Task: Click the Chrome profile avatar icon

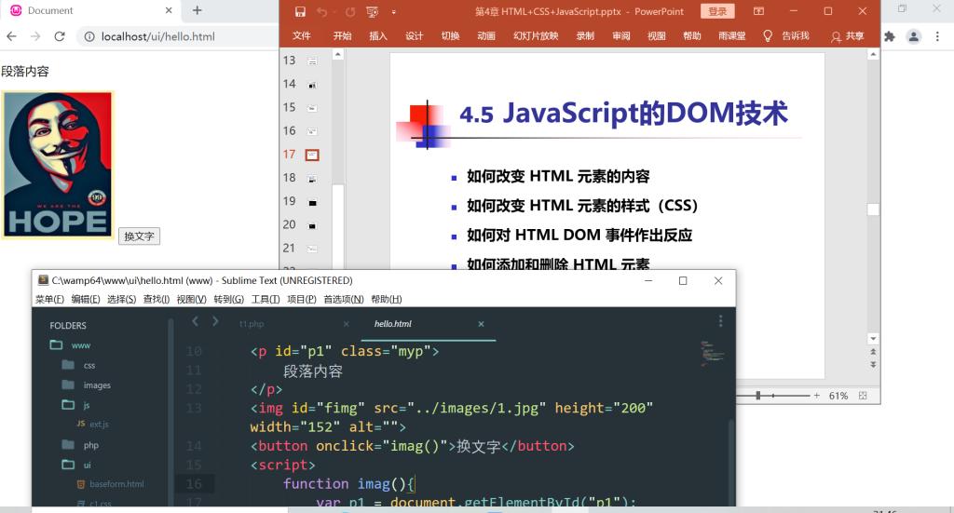Action: 914,36
